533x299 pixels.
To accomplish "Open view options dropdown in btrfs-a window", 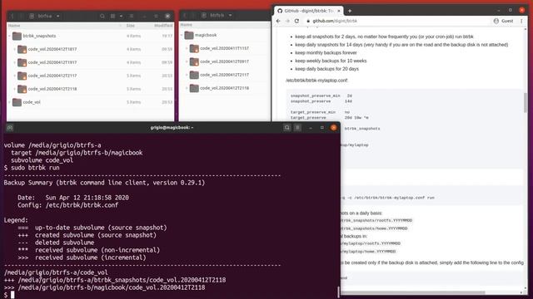I will coord(121,16).
